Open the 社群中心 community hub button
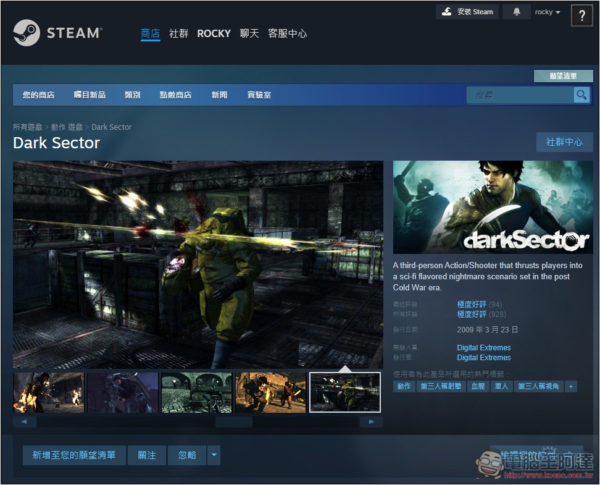600x485 pixels. tap(564, 142)
